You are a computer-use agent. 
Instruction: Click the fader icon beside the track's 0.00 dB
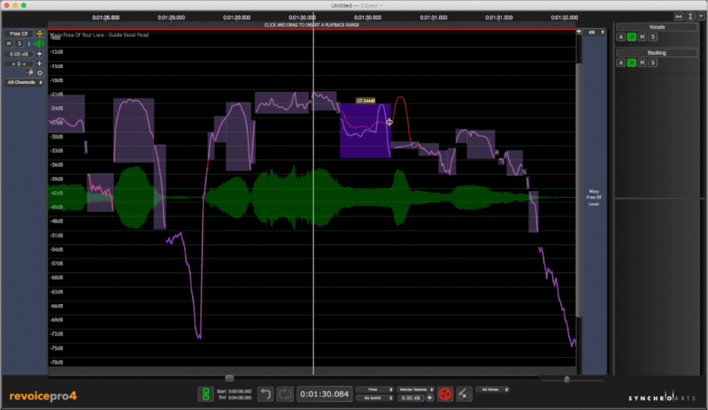[39, 54]
